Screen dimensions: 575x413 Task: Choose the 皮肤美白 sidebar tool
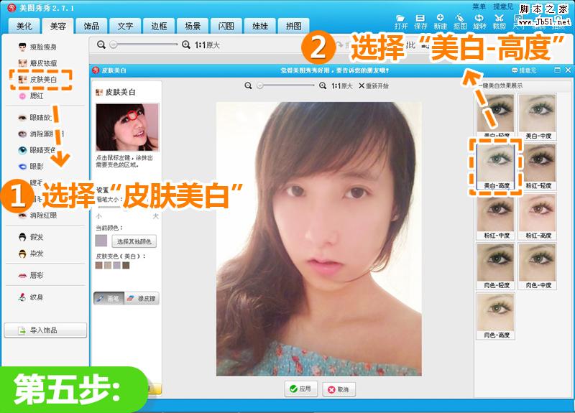[x=38, y=79]
